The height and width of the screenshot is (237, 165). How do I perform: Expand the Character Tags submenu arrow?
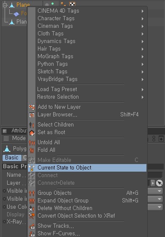tap(143, 19)
